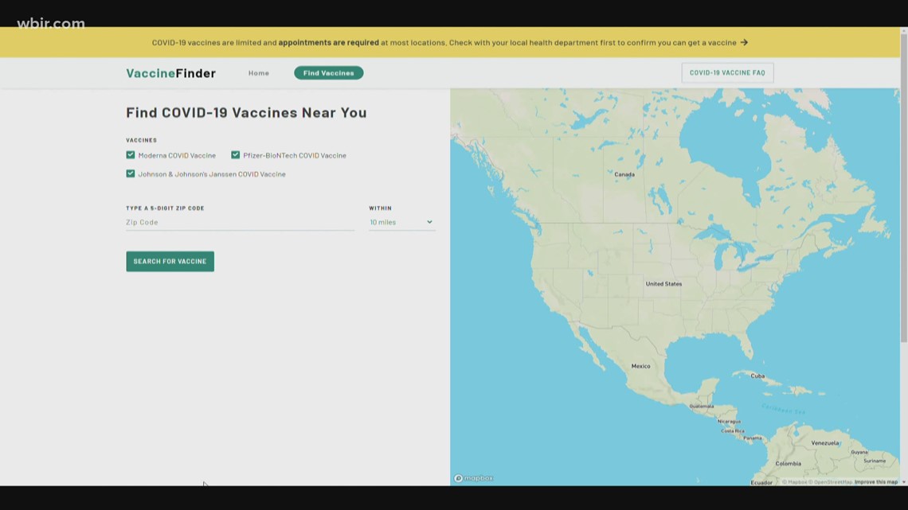908x510 pixels.
Task: Click the arrow icon in yellow banner
Action: 744,42
